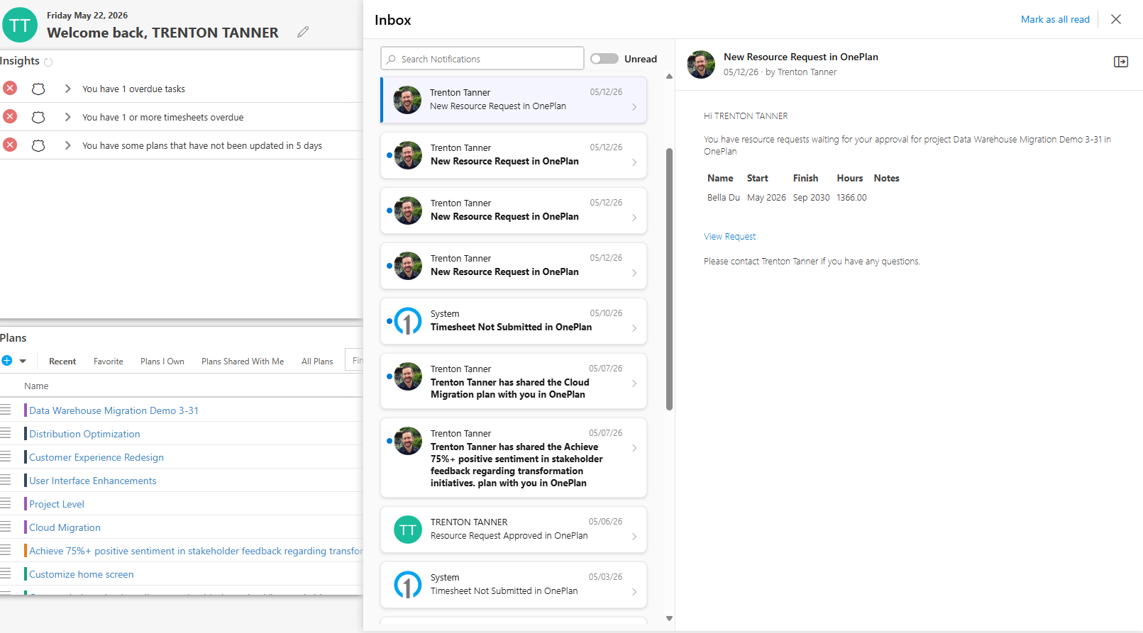Screen dimensions: 1143x633
Task: Open the View Request link
Action: pos(729,237)
